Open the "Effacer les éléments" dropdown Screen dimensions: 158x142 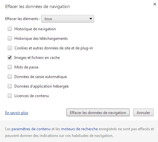(68, 19)
